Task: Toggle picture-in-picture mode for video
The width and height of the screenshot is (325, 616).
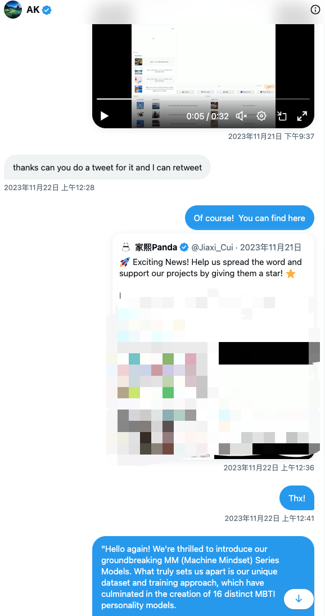Action: click(282, 116)
